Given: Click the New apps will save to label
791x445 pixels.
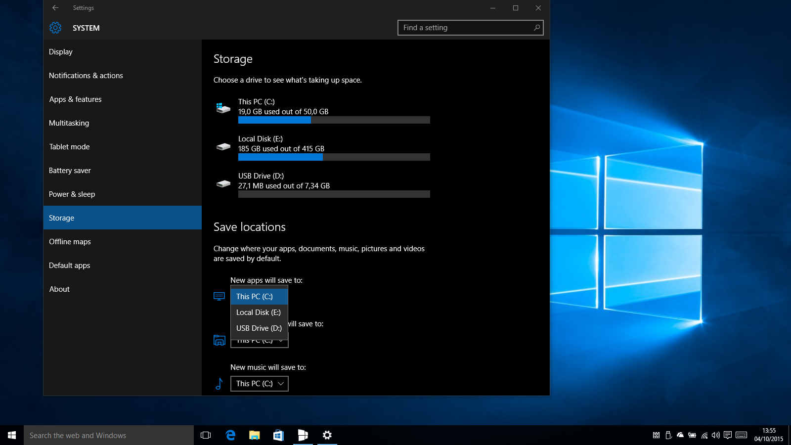Looking at the screenshot, I should click(266, 280).
